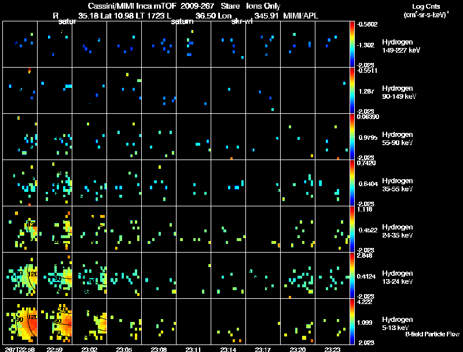Click the Hydrogen 5-13 keV row label
The image size is (463, 352).
397,324
